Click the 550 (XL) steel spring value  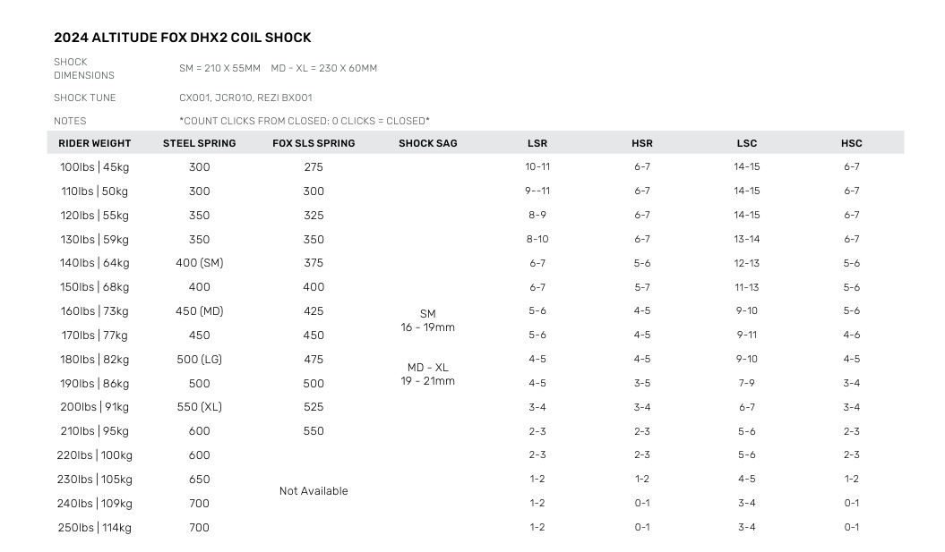click(200, 407)
